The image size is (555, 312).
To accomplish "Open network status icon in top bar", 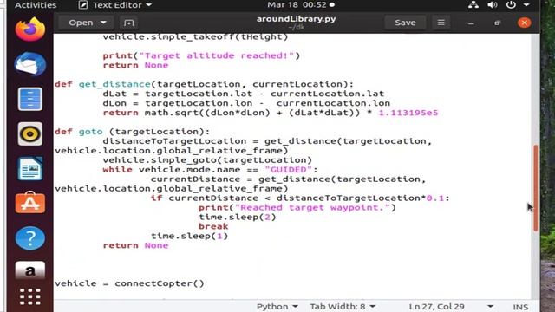I will coord(473,5).
